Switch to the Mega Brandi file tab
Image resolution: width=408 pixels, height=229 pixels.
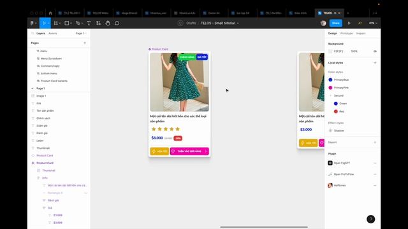pos(127,13)
